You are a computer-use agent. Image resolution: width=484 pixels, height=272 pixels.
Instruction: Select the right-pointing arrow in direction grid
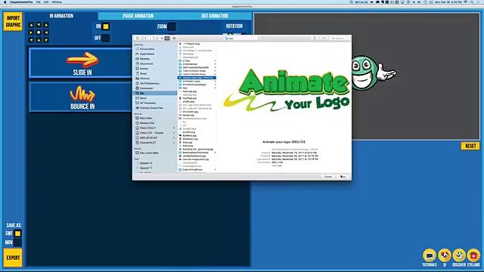(31, 32)
